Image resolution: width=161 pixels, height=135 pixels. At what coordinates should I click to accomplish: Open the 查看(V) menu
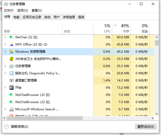pyautogui.click(x=37, y=11)
